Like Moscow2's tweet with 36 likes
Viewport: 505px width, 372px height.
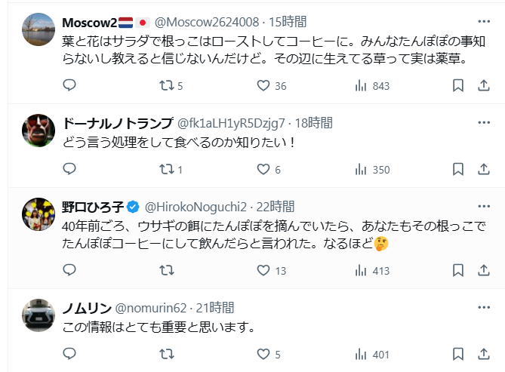tap(263, 86)
